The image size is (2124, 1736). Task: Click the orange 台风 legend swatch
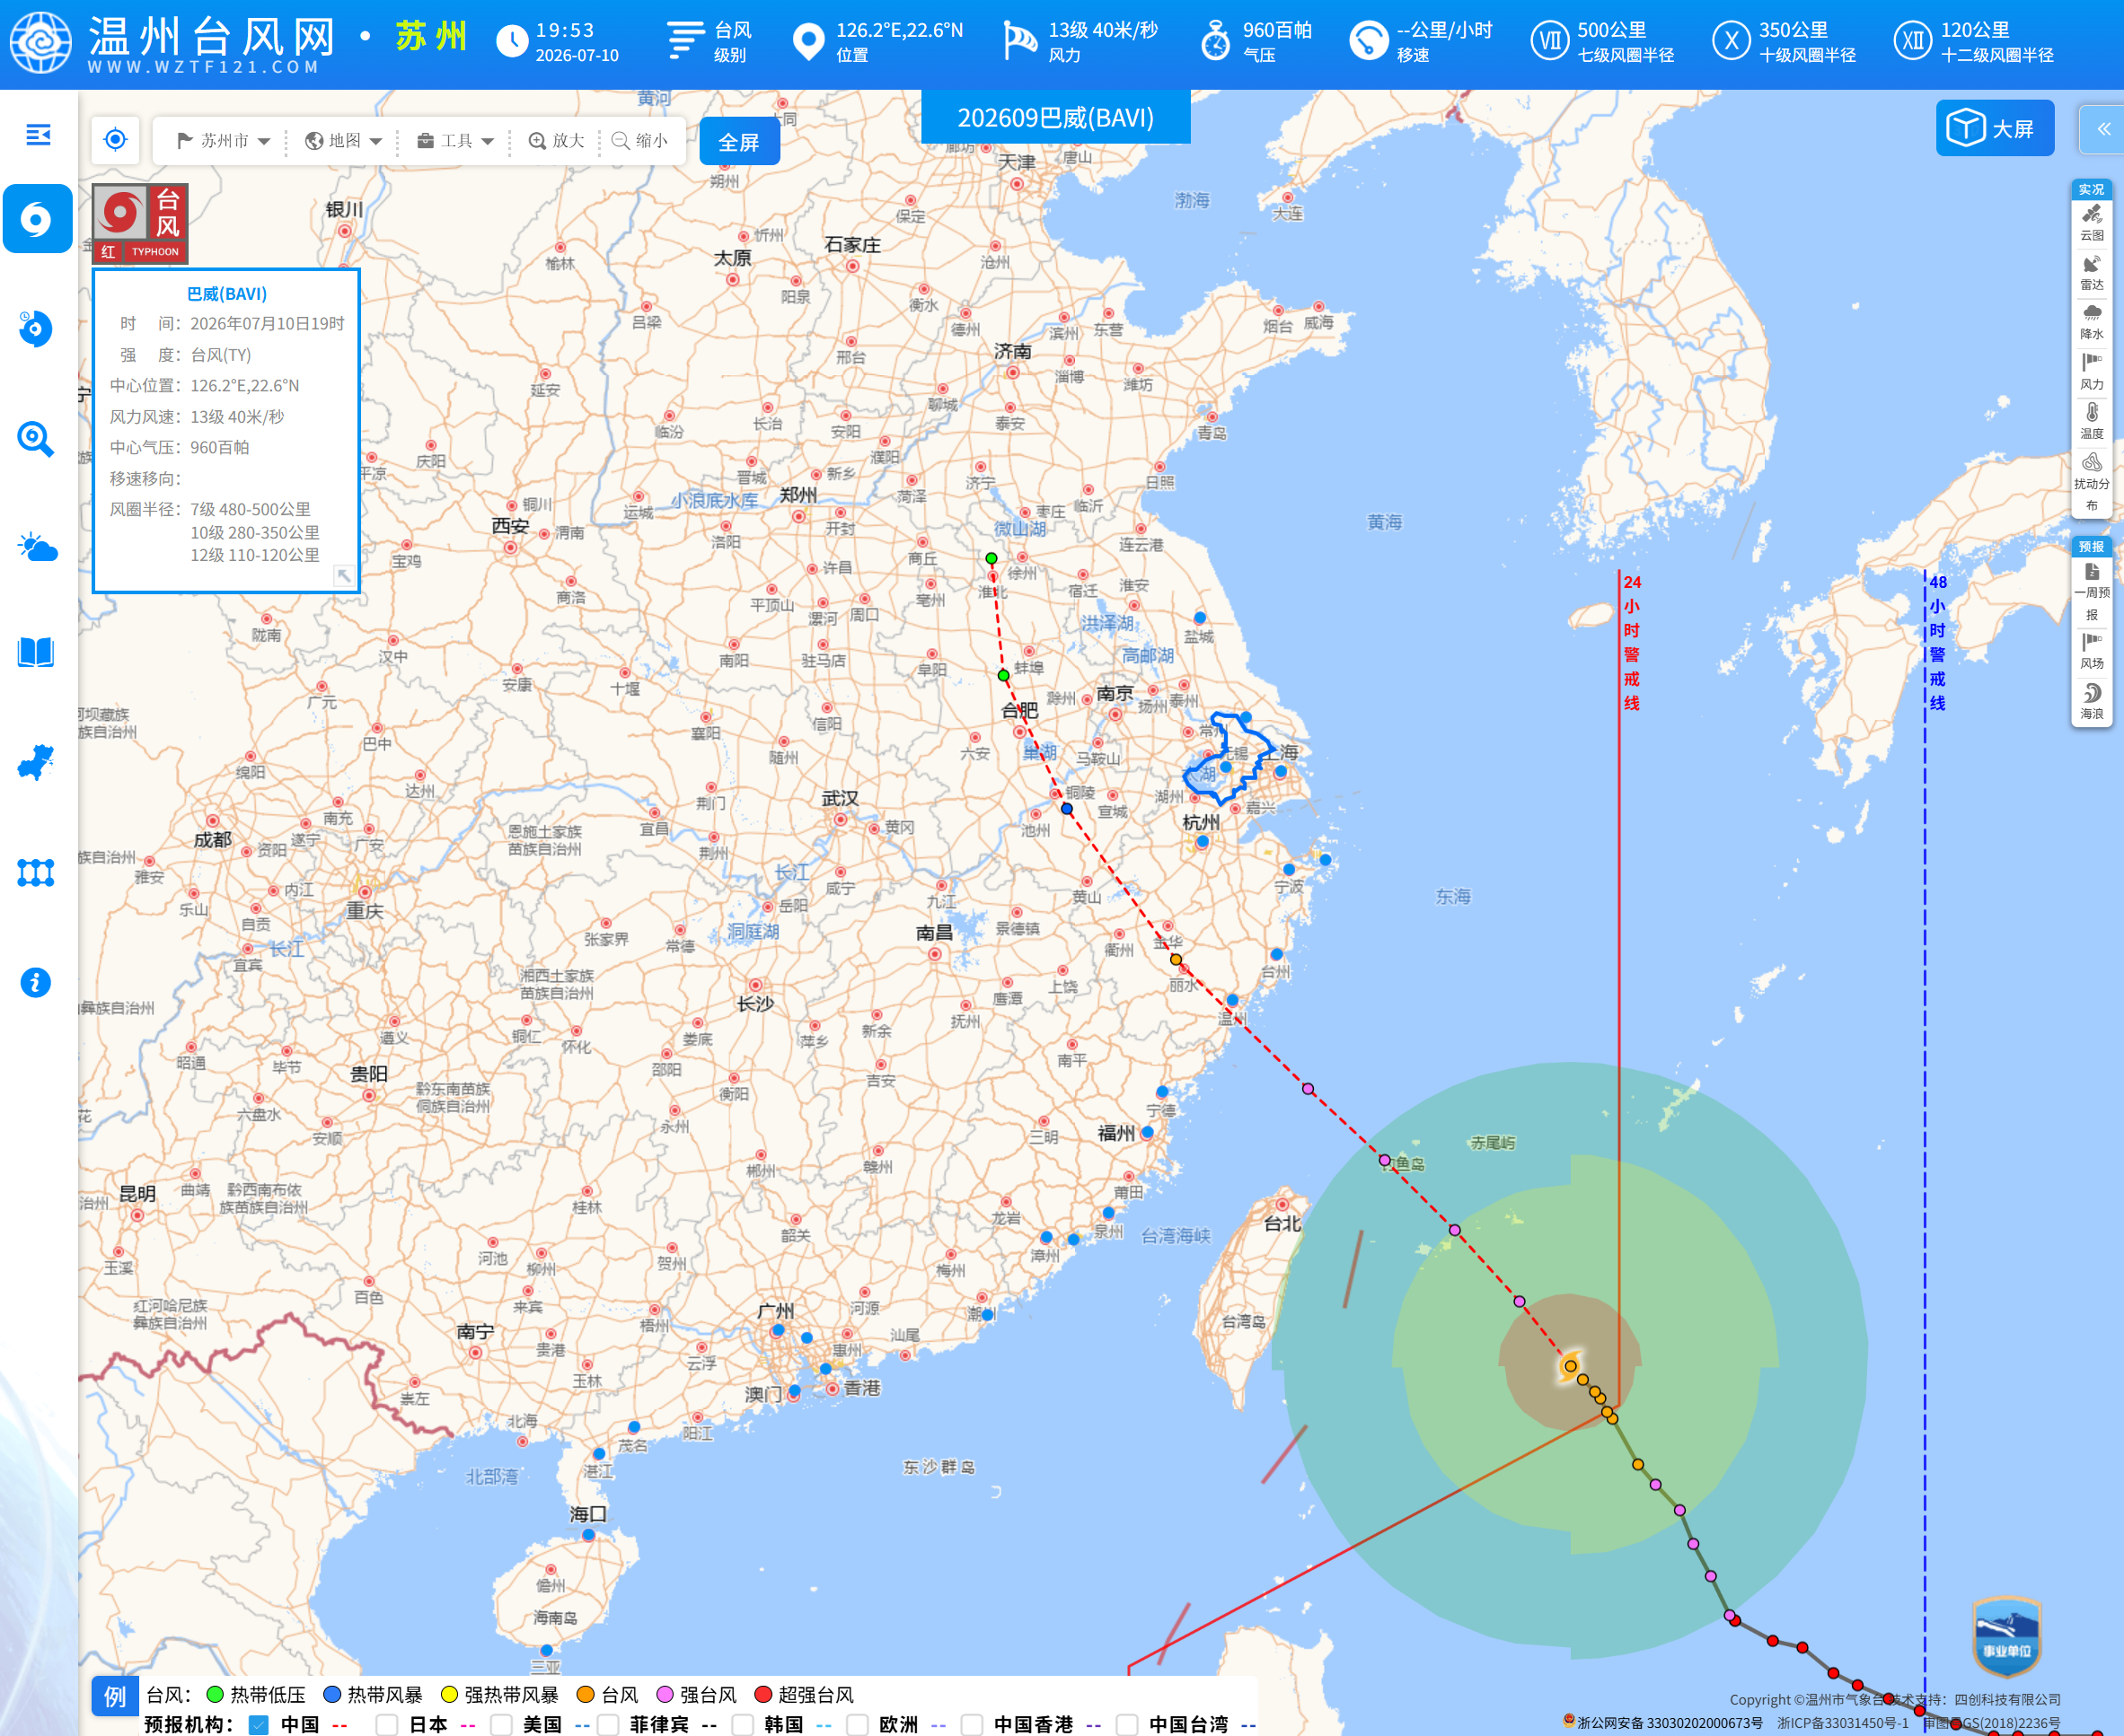point(586,1694)
